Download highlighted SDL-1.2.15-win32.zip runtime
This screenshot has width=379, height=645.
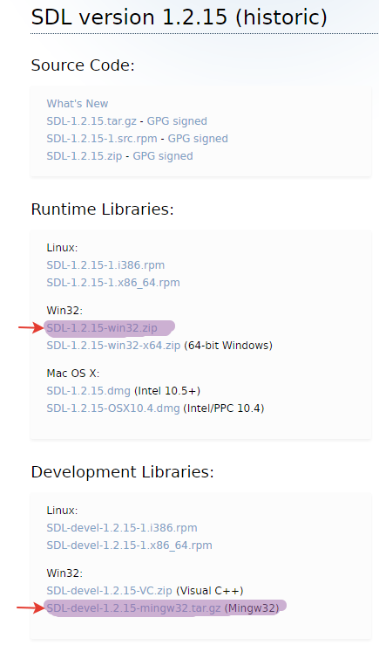coord(102,328)
